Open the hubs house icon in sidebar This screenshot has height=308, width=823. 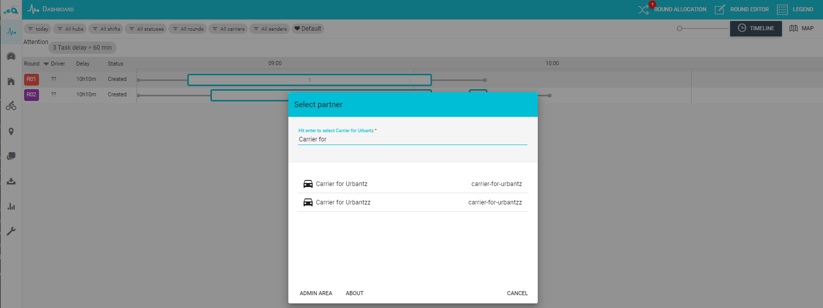click(x=11, y=81)
